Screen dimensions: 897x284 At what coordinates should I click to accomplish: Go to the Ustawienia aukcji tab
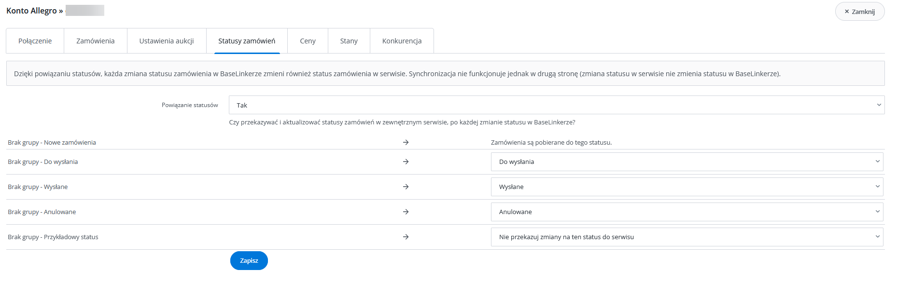pyautogui.click(x=167, y=41)
